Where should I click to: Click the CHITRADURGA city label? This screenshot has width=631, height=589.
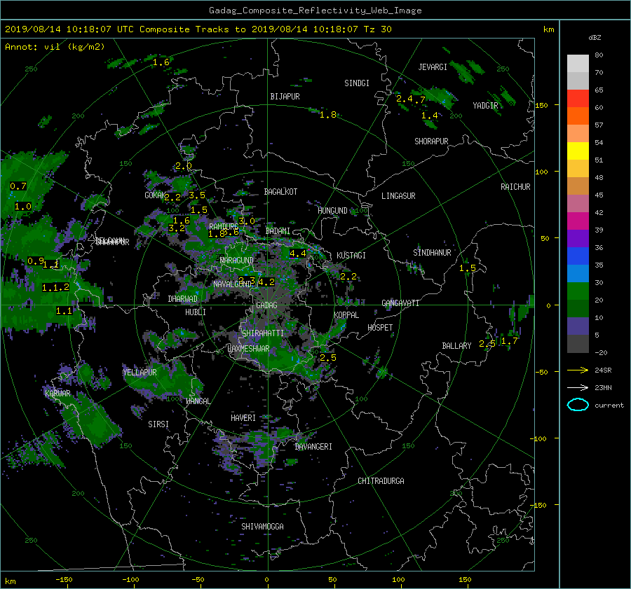tap(381, 481)
